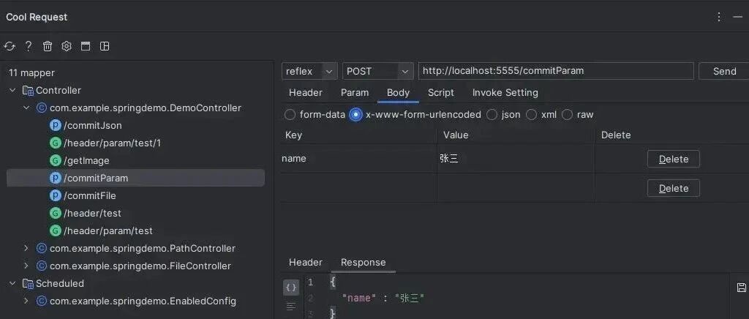The width and height of the screenshot is (749, 319).
Task: Collapse the Scheduled tree node
Action: click(13, 284)
